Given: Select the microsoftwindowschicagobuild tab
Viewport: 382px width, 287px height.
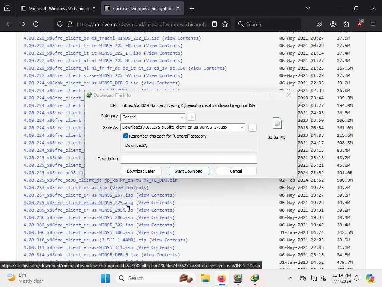Looking at the screenshot, I should (143, 8).
